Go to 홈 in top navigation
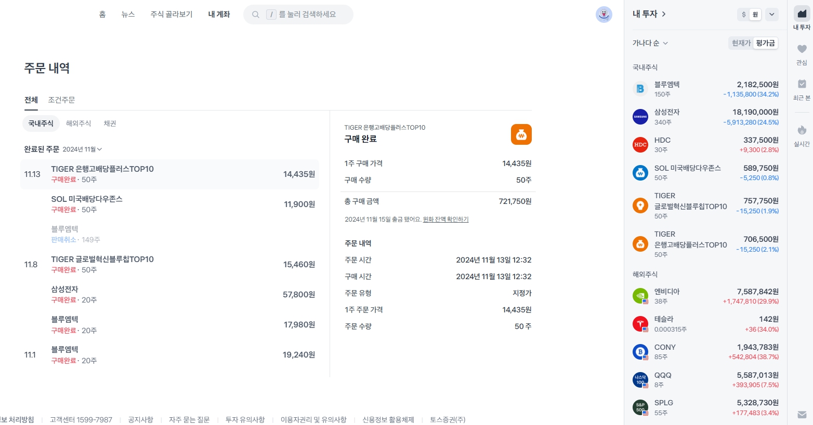Screen dimensions: 813x425 [102, 15]
